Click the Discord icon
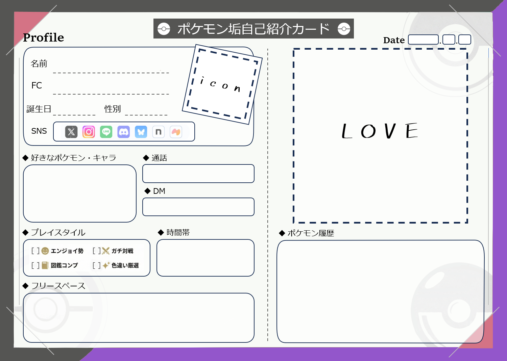507x361 pixels. pyautogui.click(x=124, y=132)
